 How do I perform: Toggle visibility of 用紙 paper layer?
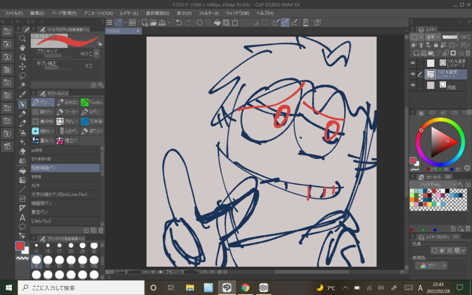click(412, 85)
